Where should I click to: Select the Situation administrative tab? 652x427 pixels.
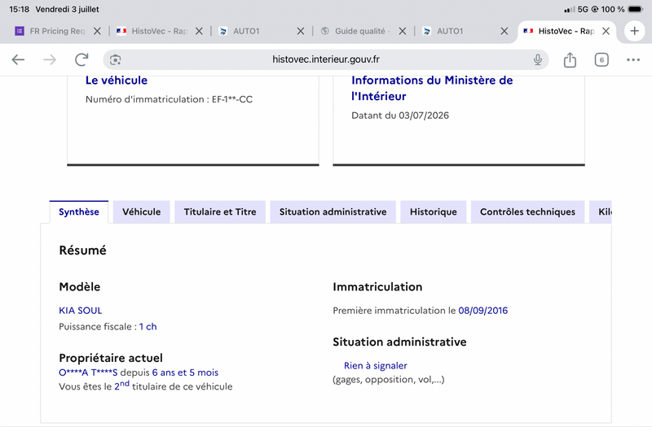pos(333,212)
